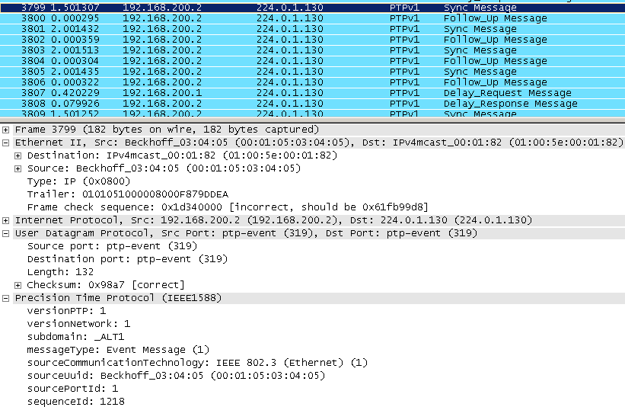This screenshot has height=407, width=625.
Task: Expand Source Beckhoff_03:04:05 field
Action: click(18, 168)
